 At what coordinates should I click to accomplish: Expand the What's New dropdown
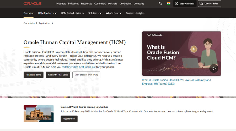114,13
